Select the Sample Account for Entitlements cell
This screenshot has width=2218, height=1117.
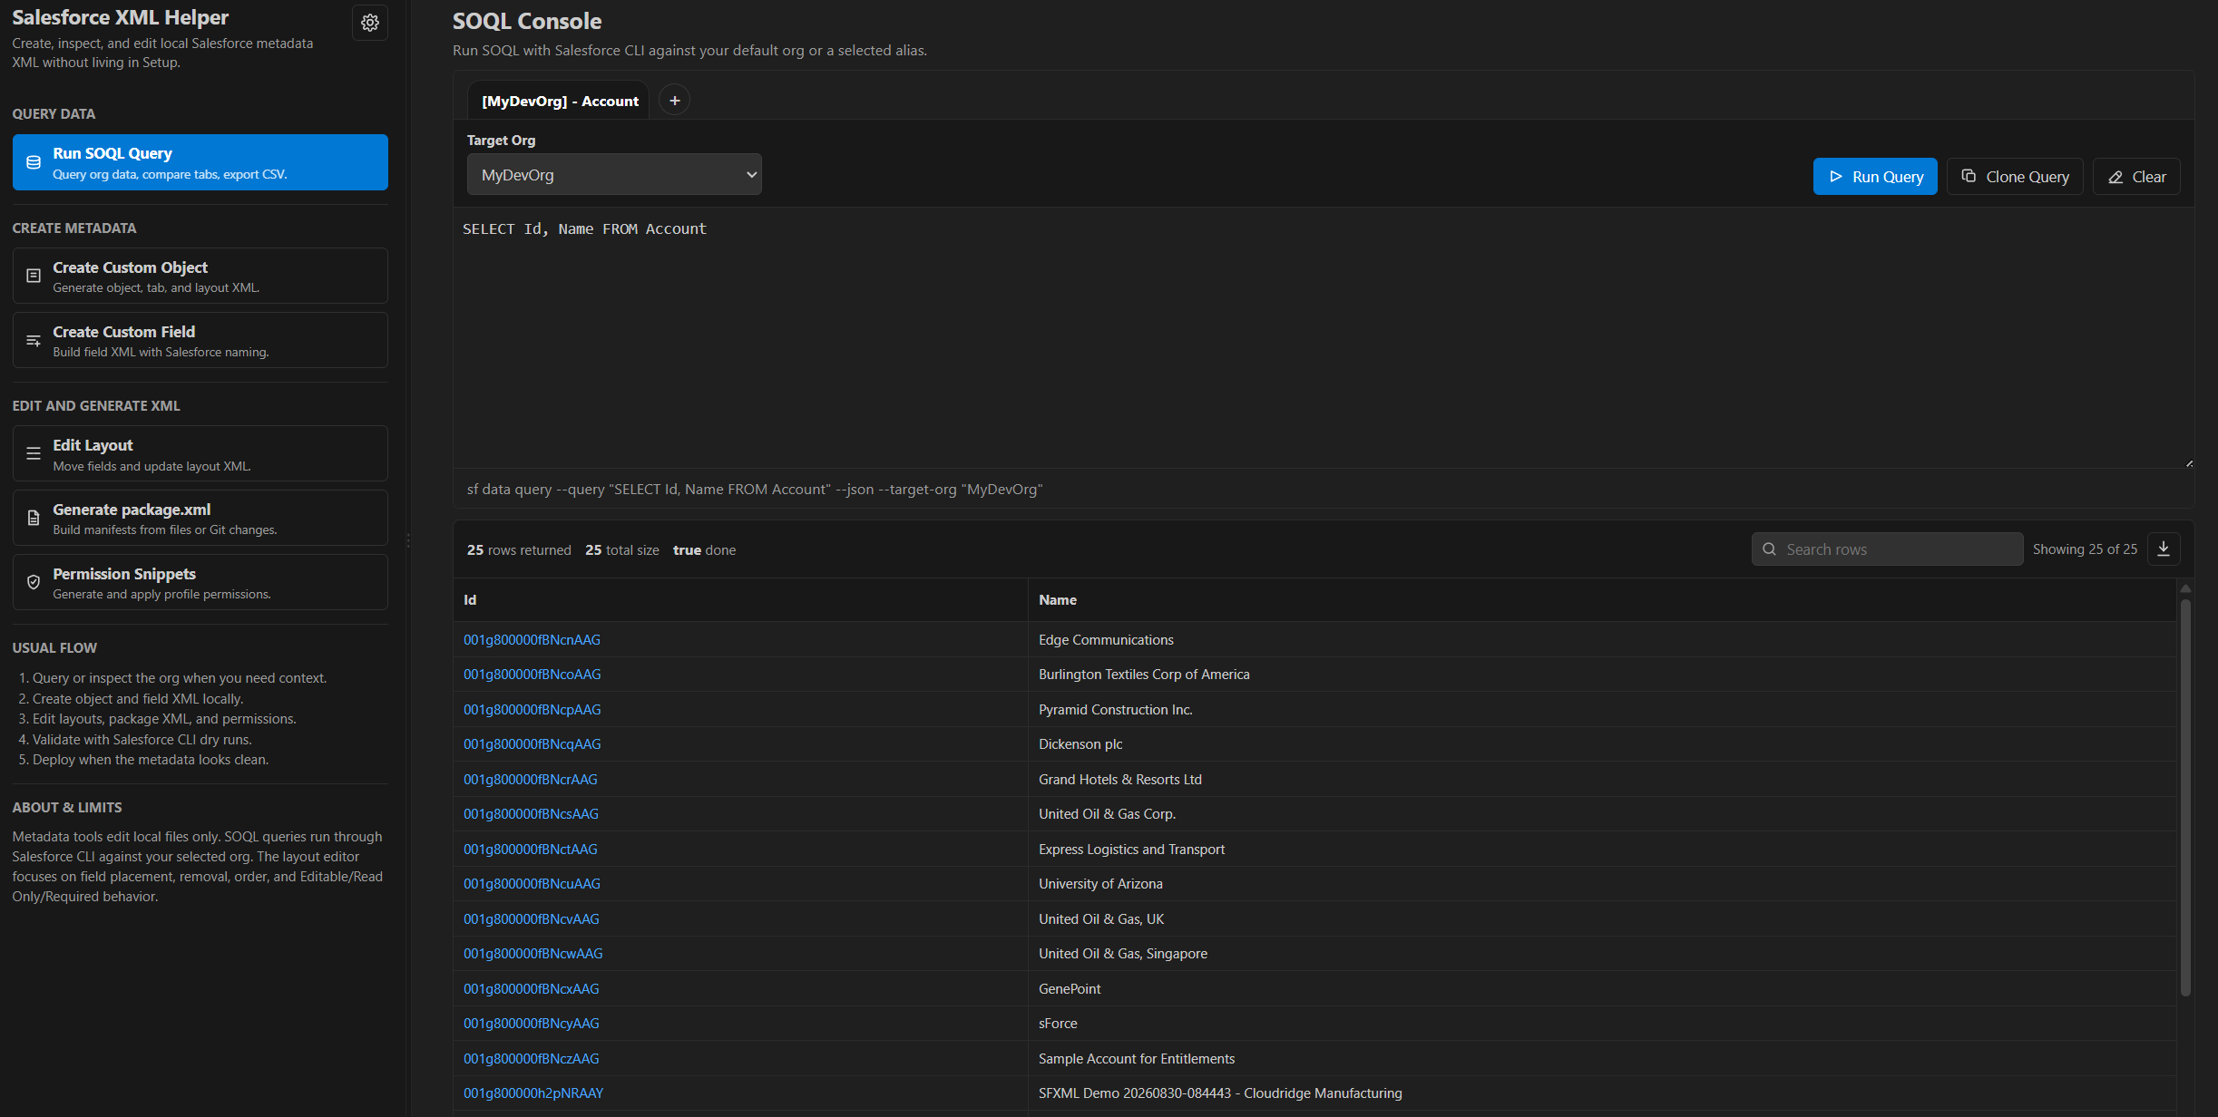click(x=1602, y=1059)
